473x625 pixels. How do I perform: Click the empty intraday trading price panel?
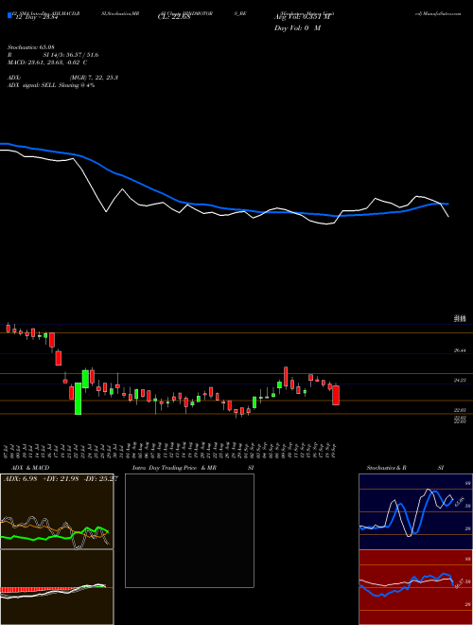point(189,530)
